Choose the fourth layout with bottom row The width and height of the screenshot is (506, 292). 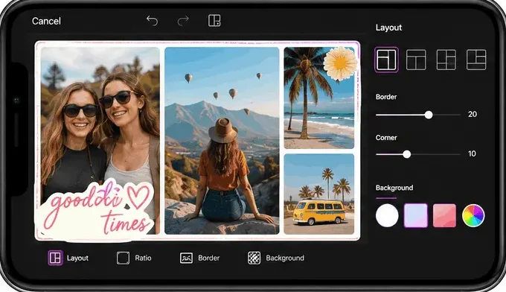click(476, 60)
